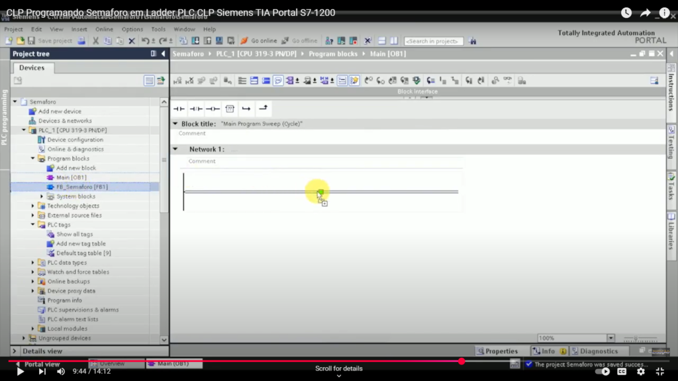Open the Project menu
This screenshot has width=678, height=381.
13,29
